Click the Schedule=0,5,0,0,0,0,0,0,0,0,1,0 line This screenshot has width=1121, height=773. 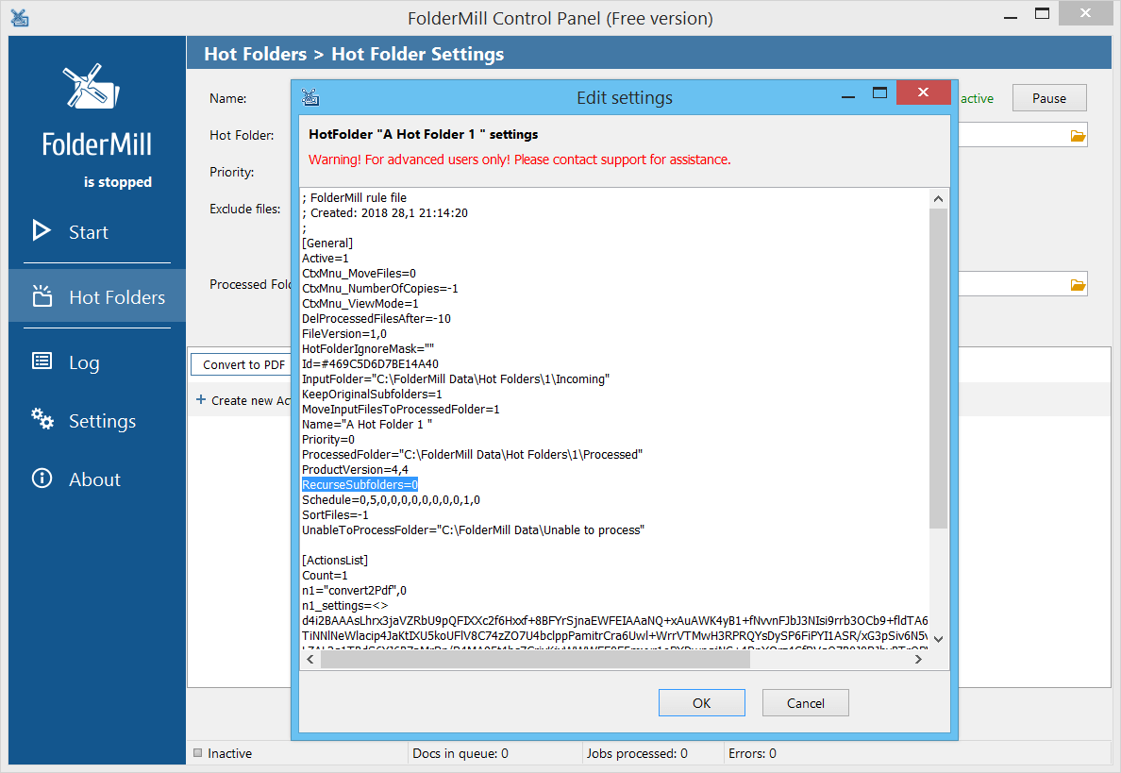click(391, 500)
